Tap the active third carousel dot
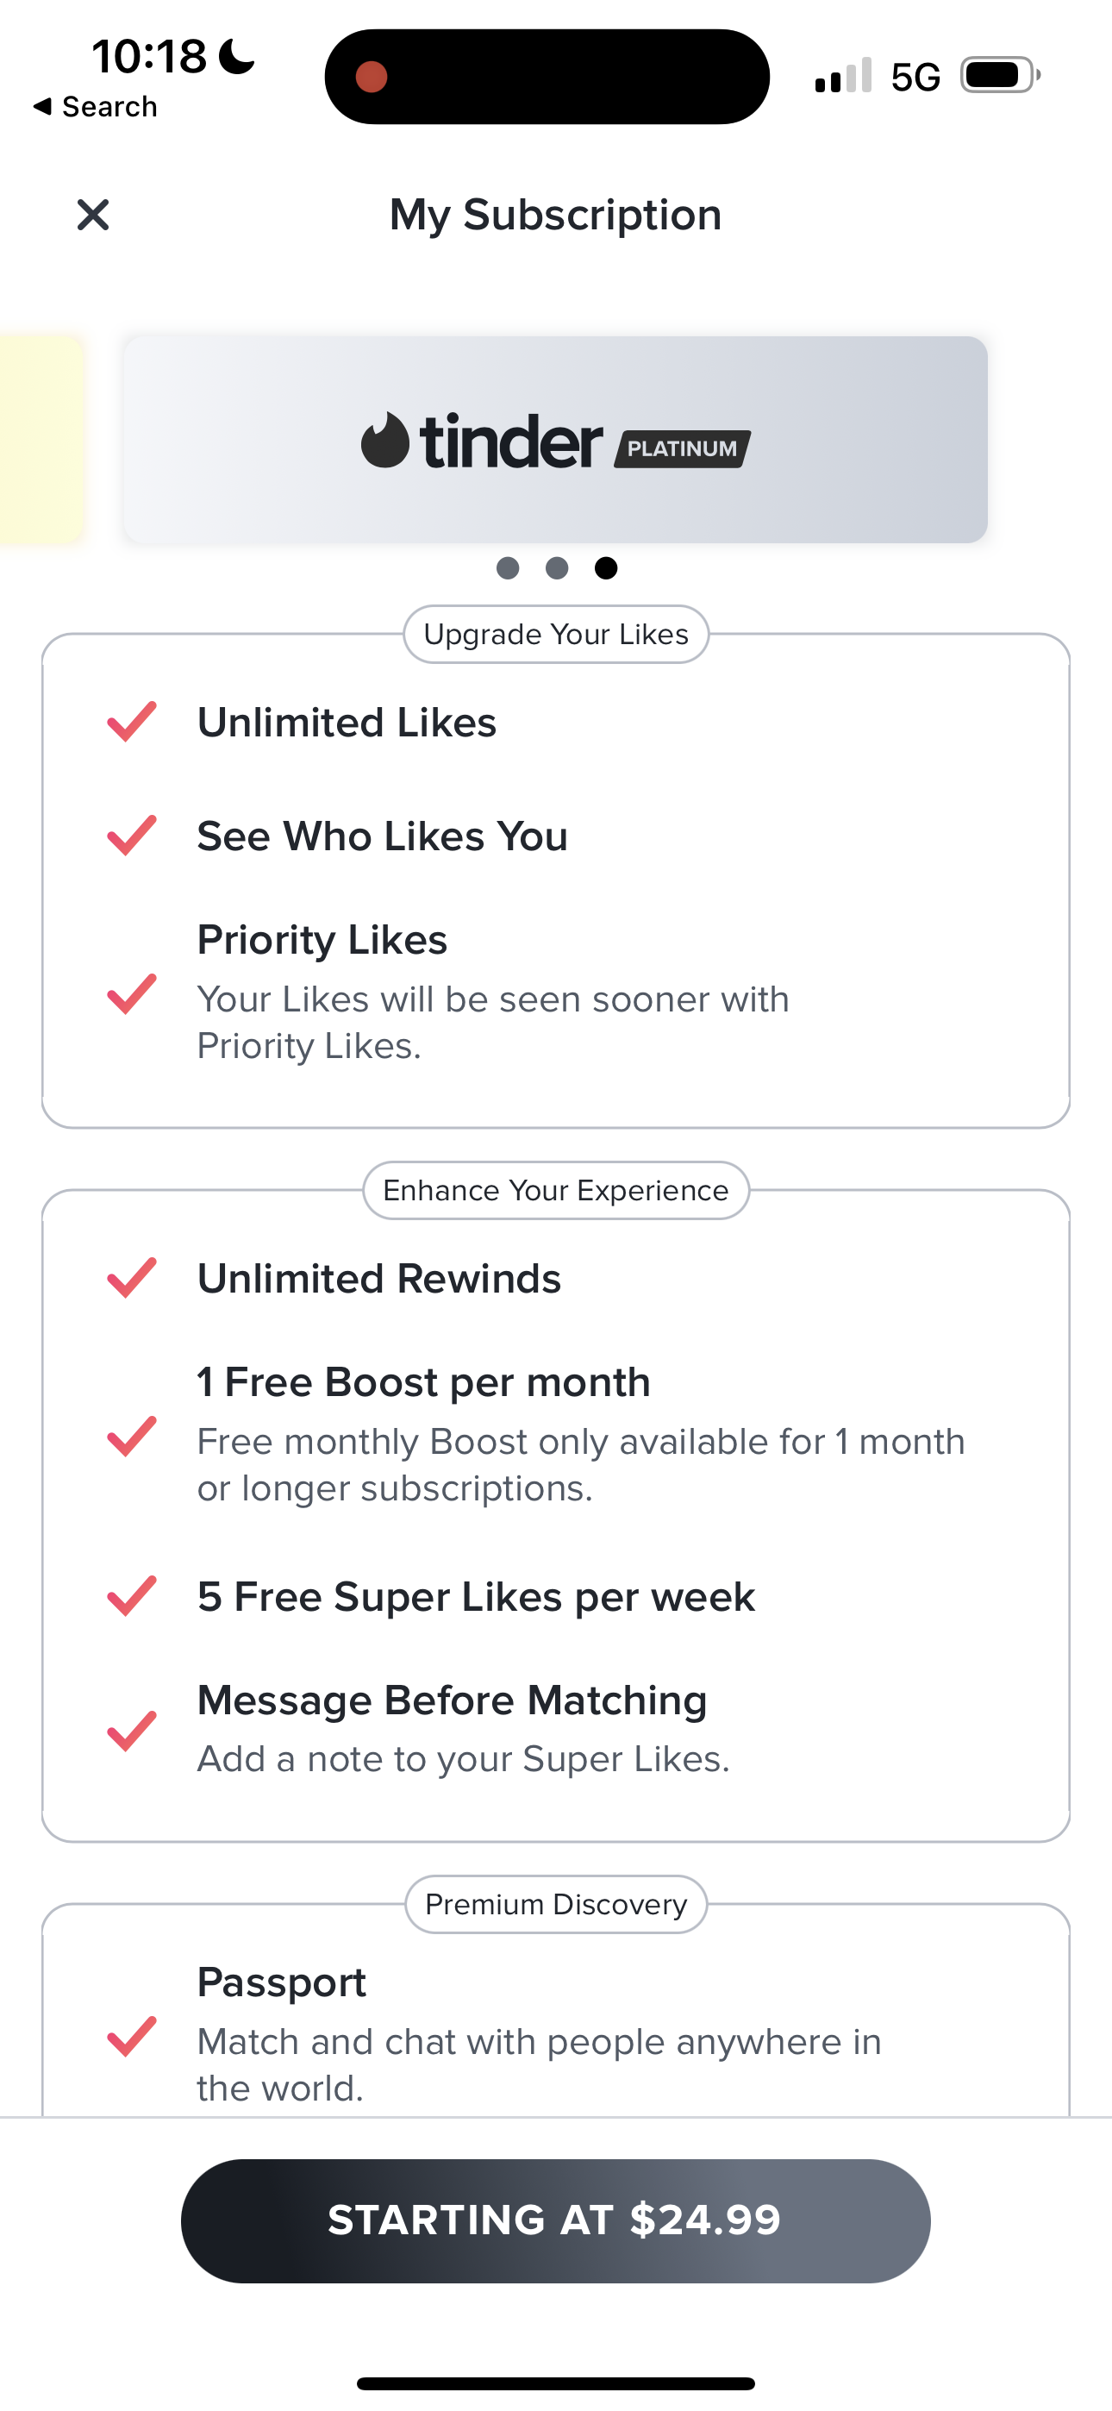1112x2411 pixels. pyautogui.click(x=607, y=568)
